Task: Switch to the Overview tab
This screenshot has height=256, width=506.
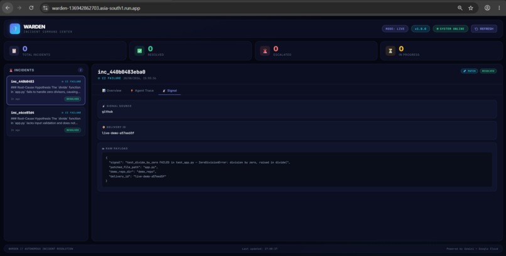Action: click(x=112, y=90)
